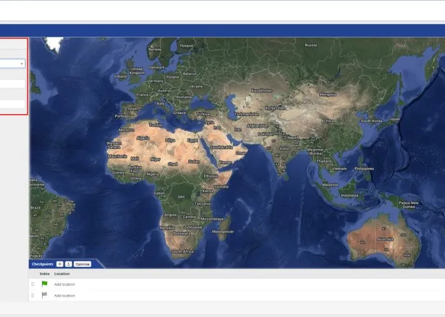The height and width of the screenshot is (317, 445).
Task: Click the upload icon beside Checkpoints
Action: 68,264
